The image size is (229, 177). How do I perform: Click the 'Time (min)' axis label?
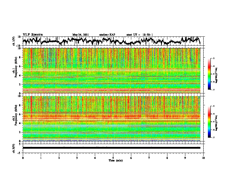tap(116, 161)
